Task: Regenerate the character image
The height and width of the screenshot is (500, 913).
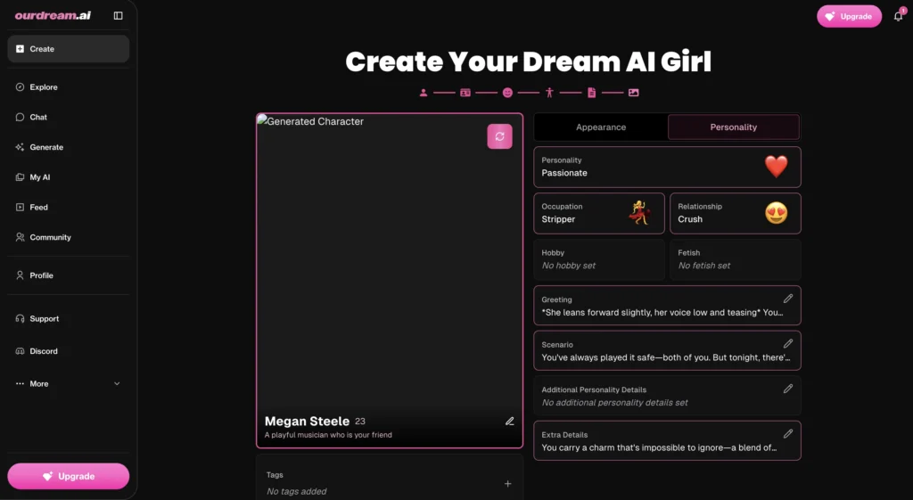Action: (499, 136)
